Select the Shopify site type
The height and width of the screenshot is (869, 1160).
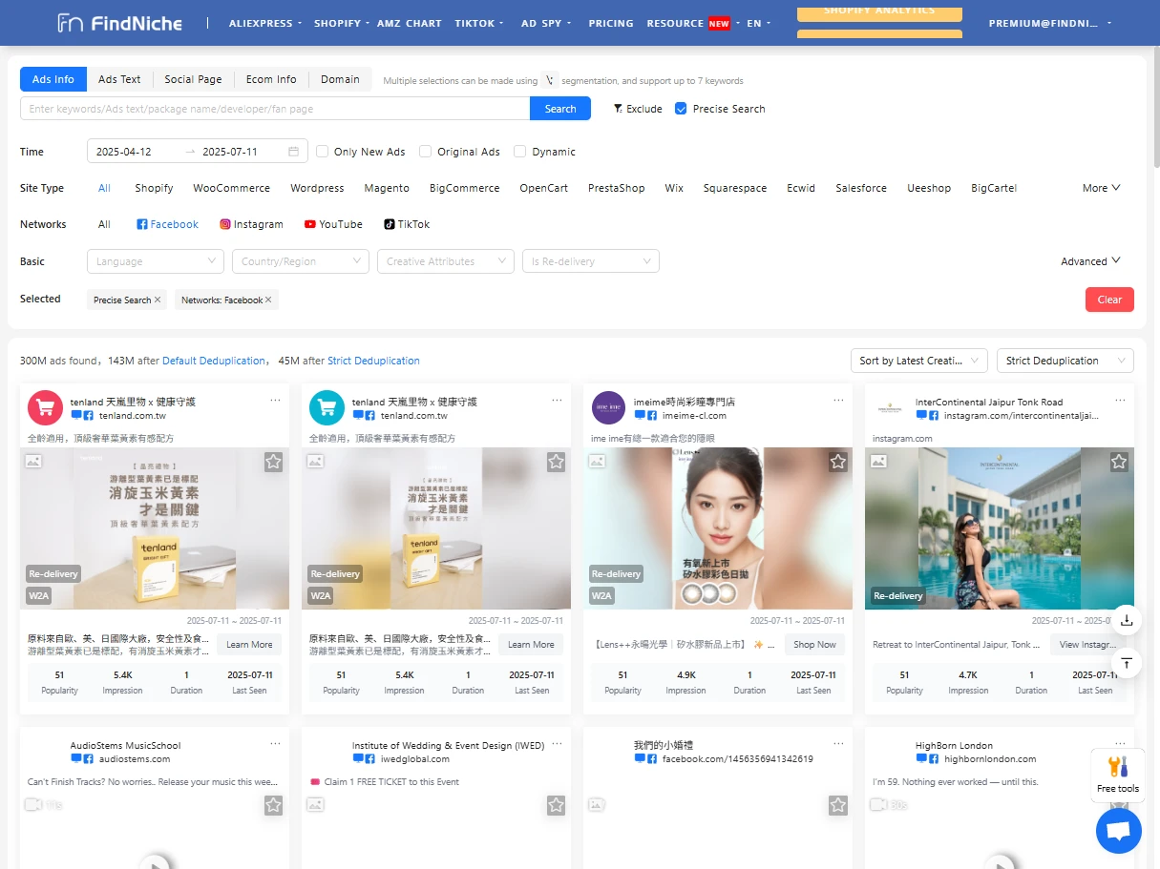click(x=154, y=188)
